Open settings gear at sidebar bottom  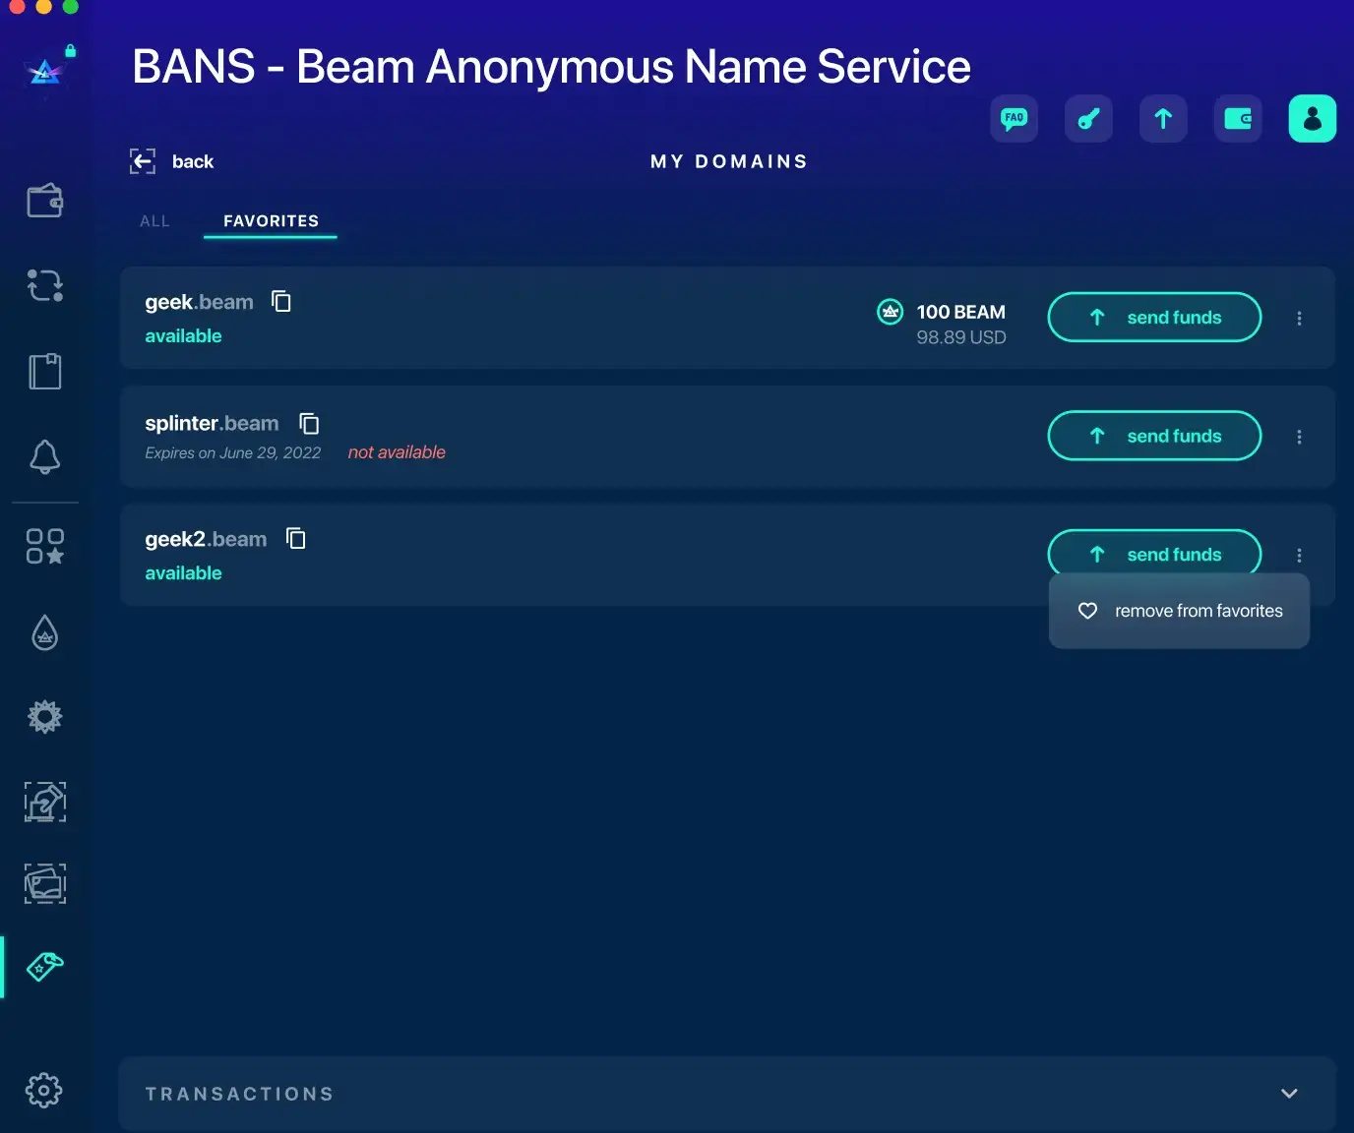point(44,1090)
